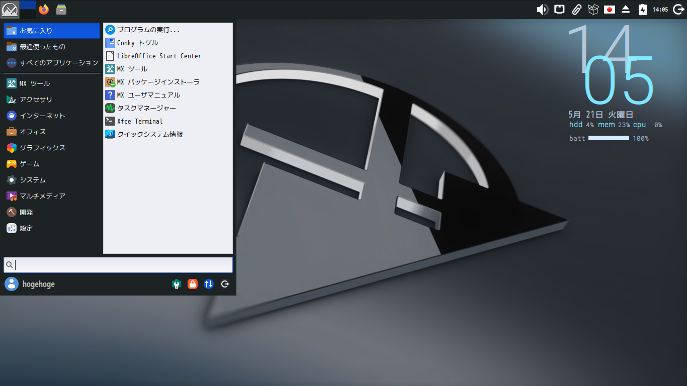
Task: Open LibreOffice Start Center
Action: pos(168,56)
